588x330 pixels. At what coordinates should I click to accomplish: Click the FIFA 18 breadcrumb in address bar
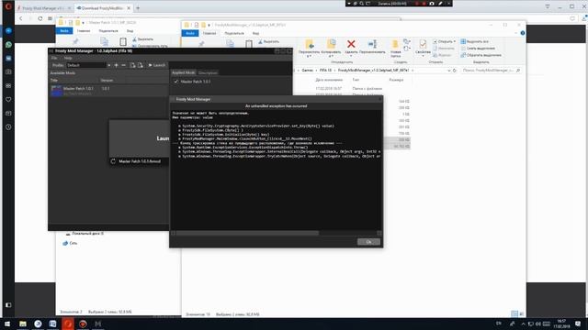pyautogui.click(x=325, y=71)
